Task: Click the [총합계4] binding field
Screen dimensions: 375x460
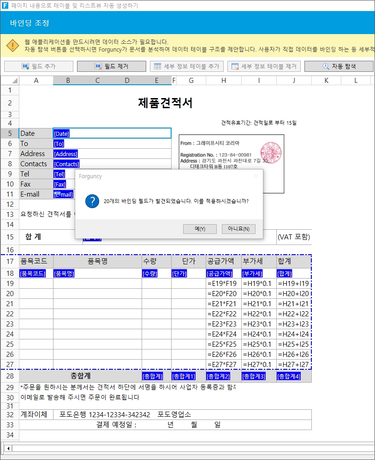Action: point(289,376)
